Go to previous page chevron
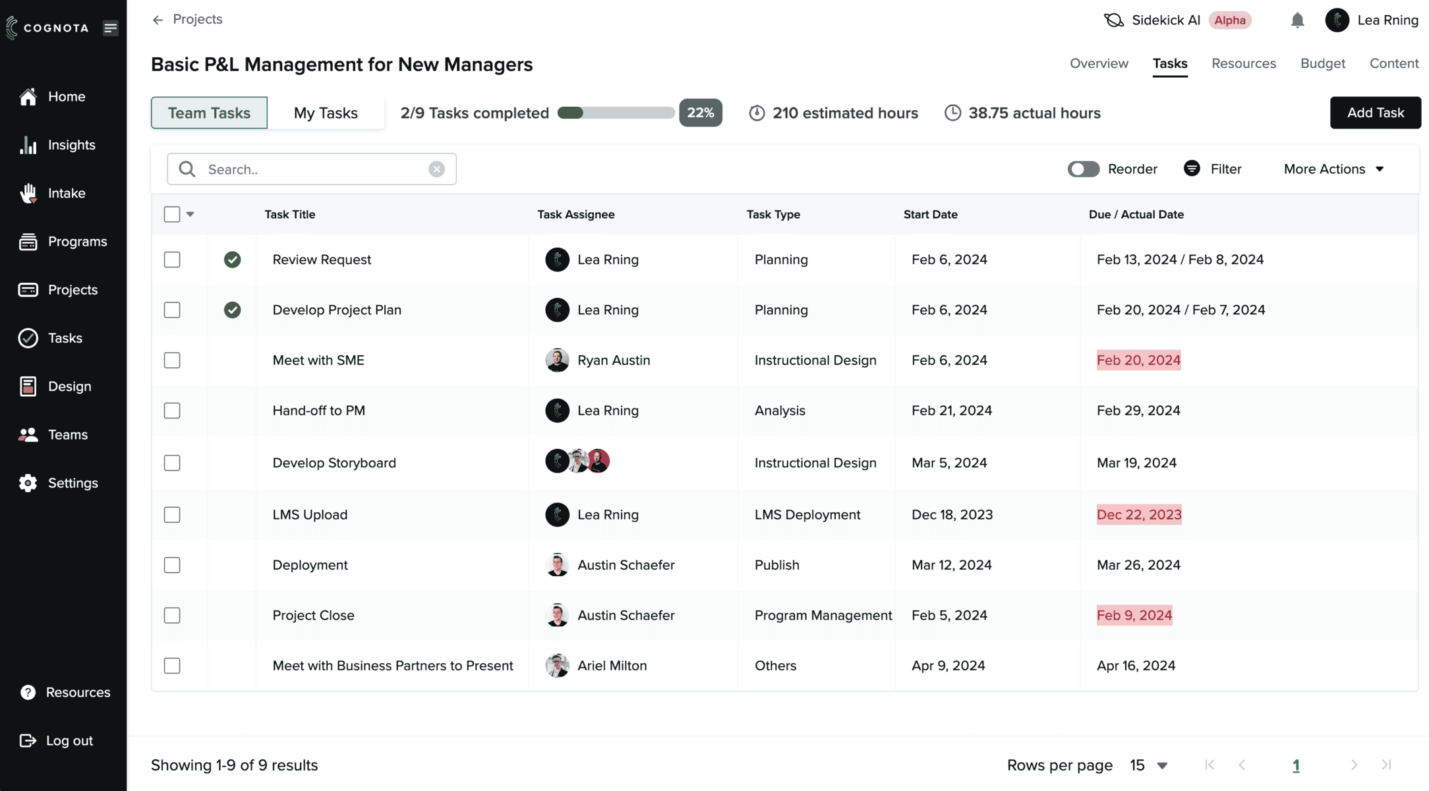 [x=1242, y=765]
